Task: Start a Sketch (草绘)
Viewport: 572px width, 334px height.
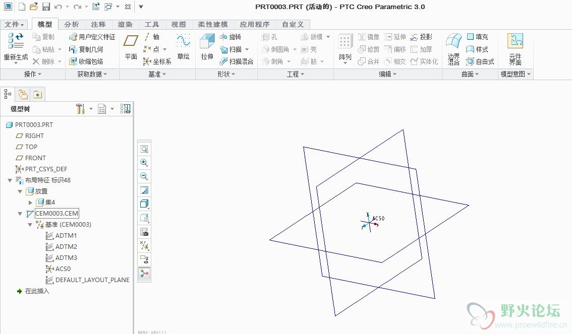Action: click(x=183, y=47)
